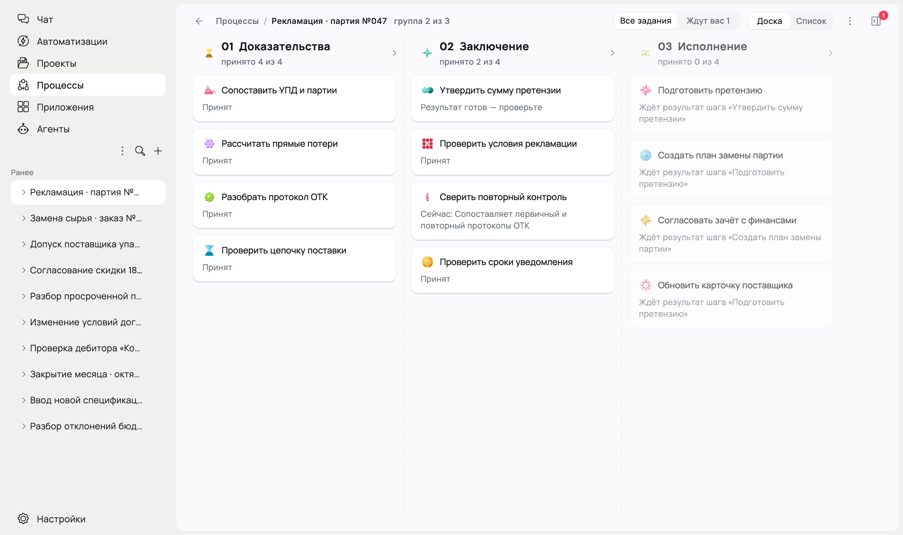Click the plus icon to add process
Screen dimensions: 903x535
158,151
